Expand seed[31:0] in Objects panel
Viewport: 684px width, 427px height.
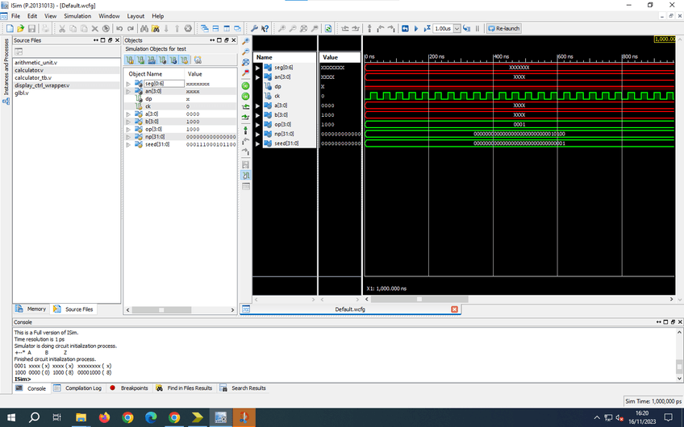click(127, 145)
